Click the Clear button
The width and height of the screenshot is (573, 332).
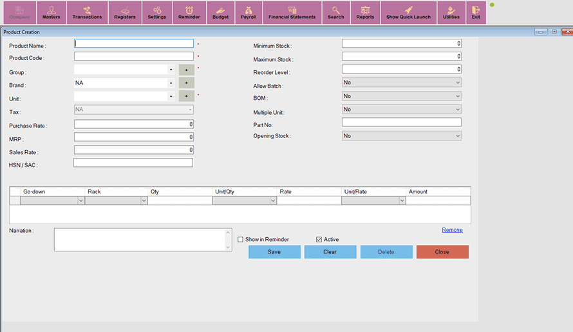(x=330, y=252)
